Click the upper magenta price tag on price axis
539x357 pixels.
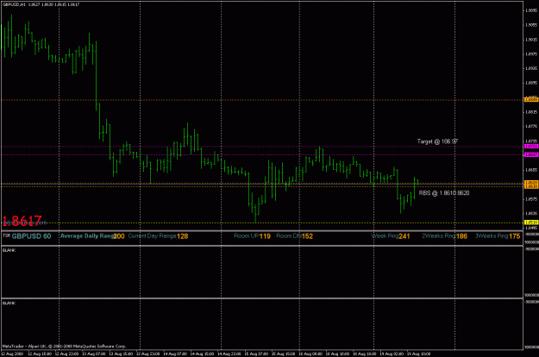click(531, 147)
